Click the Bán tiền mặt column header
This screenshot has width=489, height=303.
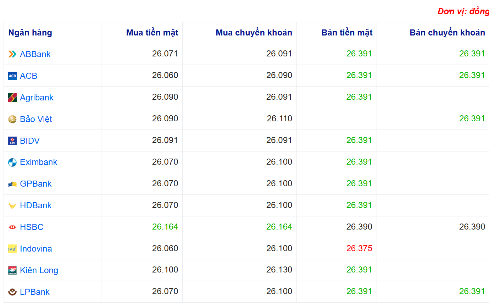(347, 33)
